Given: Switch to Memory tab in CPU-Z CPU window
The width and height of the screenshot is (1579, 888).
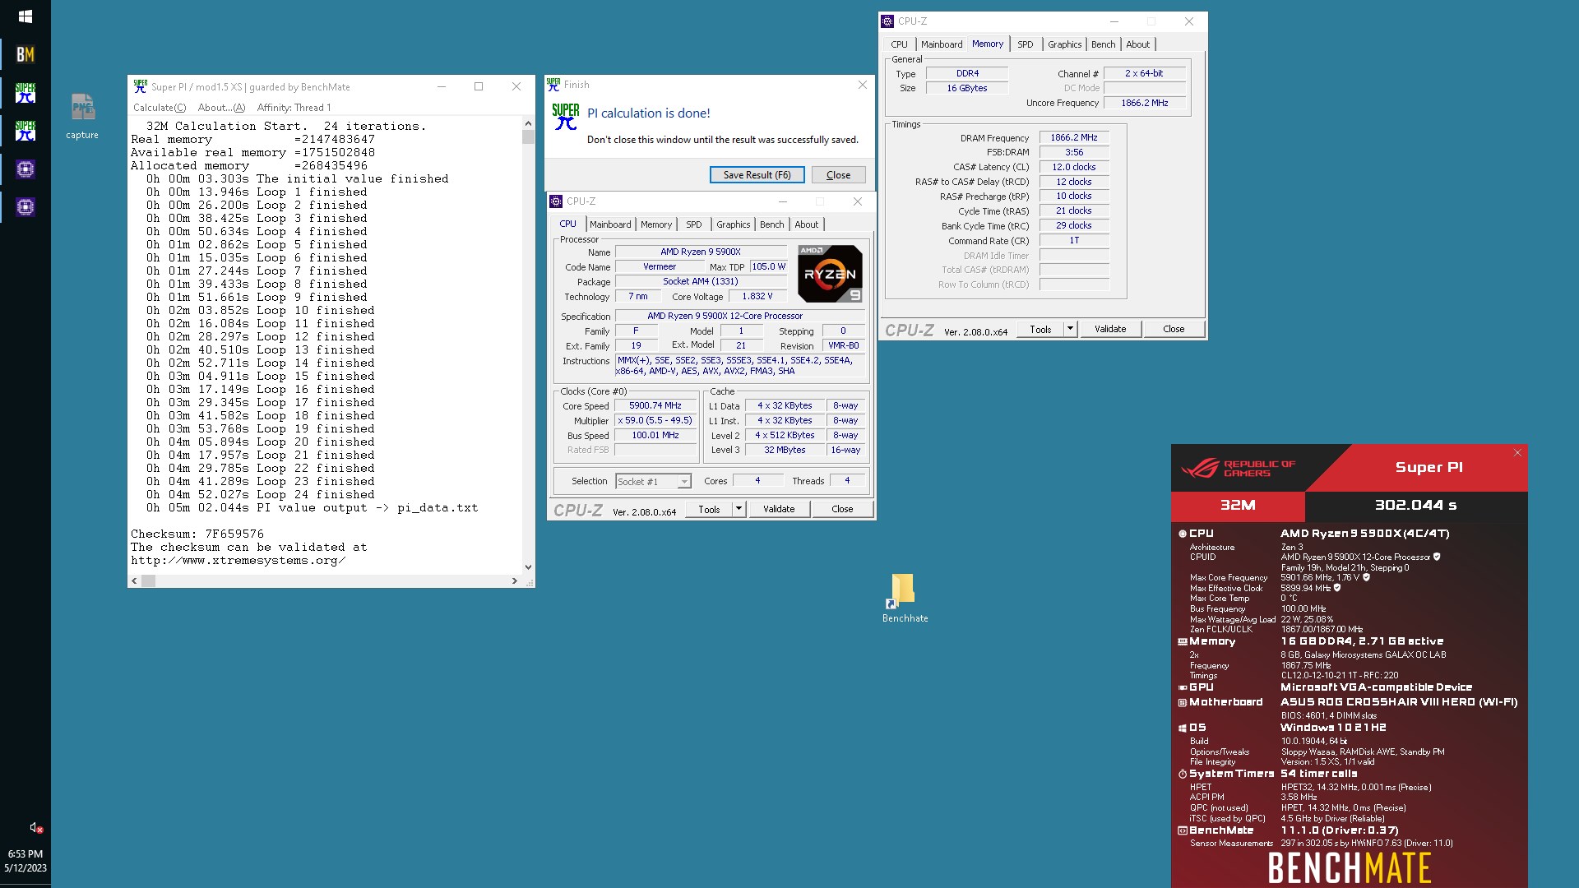Looking at the screenshot, I should tap(656, 224).
